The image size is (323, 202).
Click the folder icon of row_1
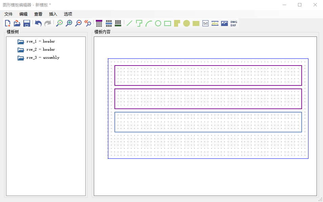pyautogui.click(x=21, y=42)
